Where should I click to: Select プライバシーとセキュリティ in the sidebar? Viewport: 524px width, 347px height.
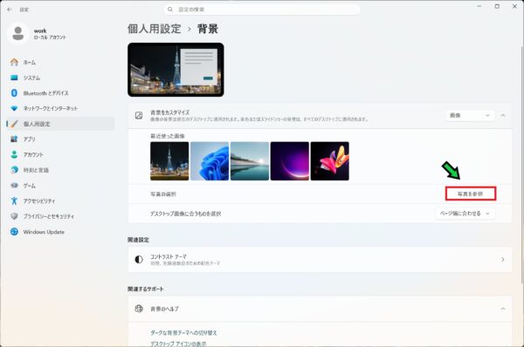60,216
